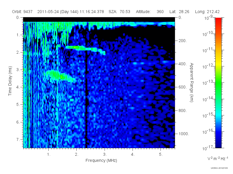Click the '2.' tick label on frequency axis
Screen dimensions: 233x174
pos(77,155)
